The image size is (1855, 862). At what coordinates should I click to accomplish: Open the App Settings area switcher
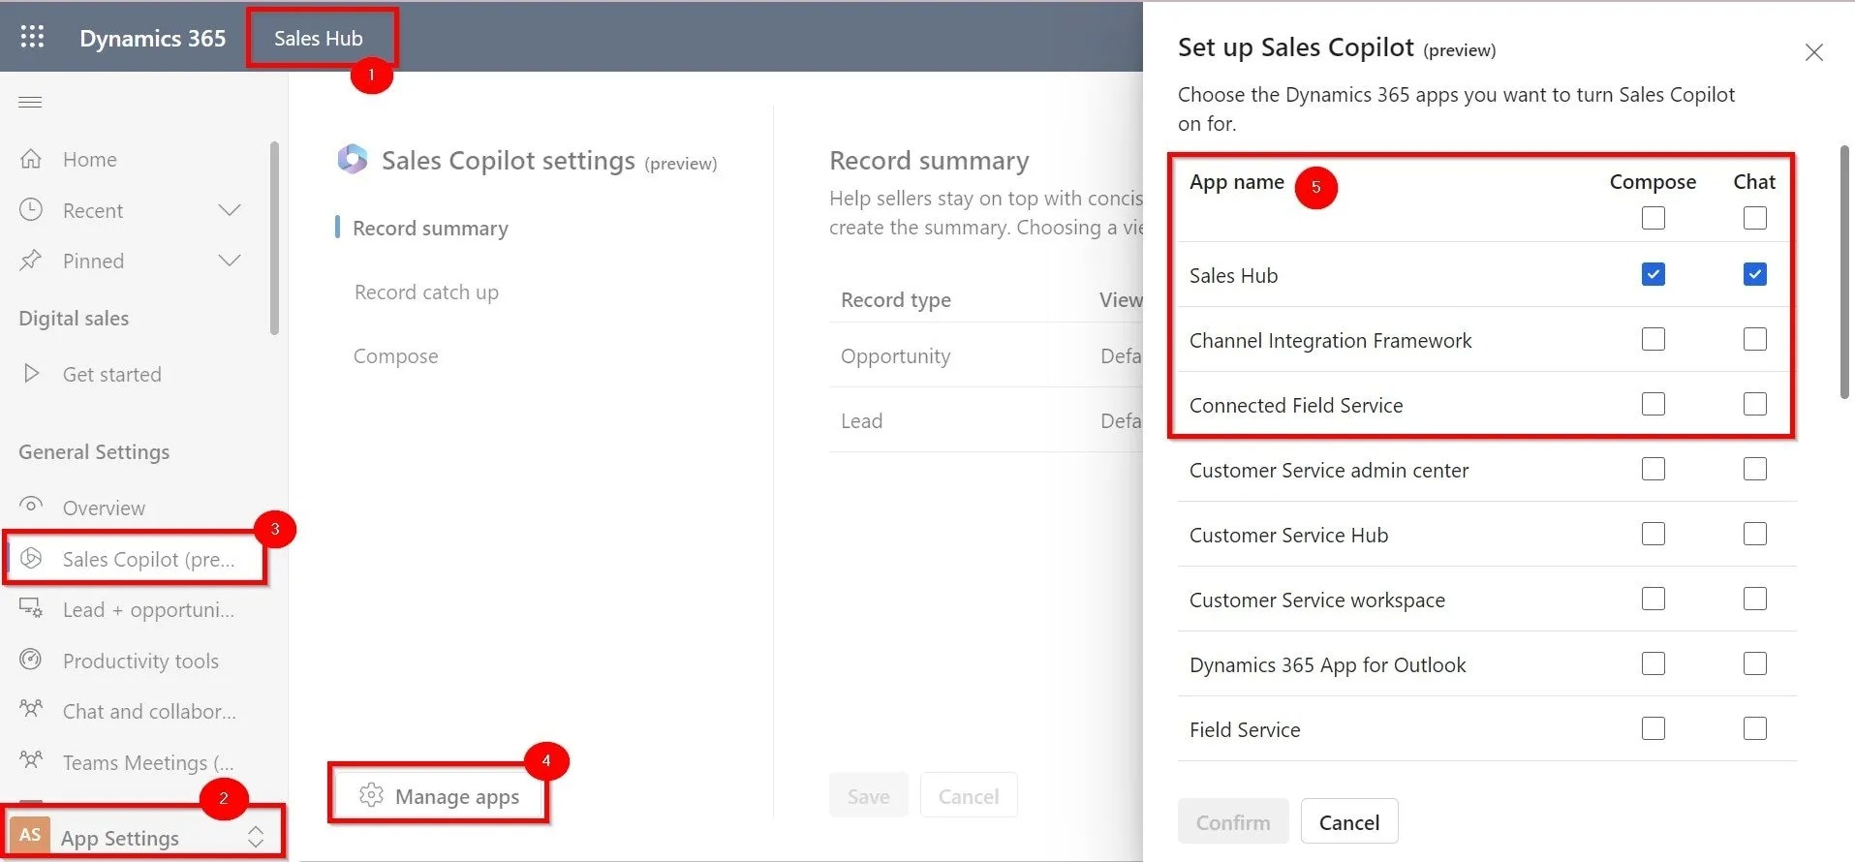coord(143,836)
